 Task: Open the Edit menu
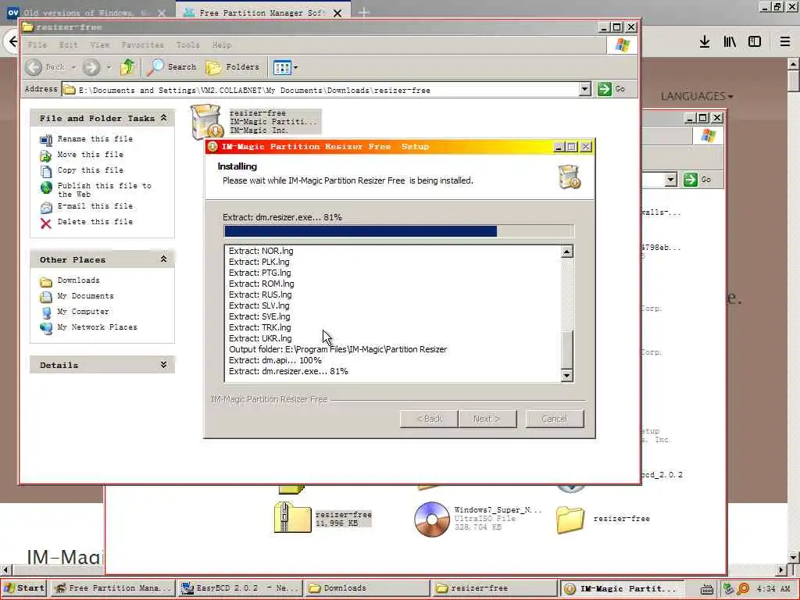pyautogui.click(x=69, y=45)
